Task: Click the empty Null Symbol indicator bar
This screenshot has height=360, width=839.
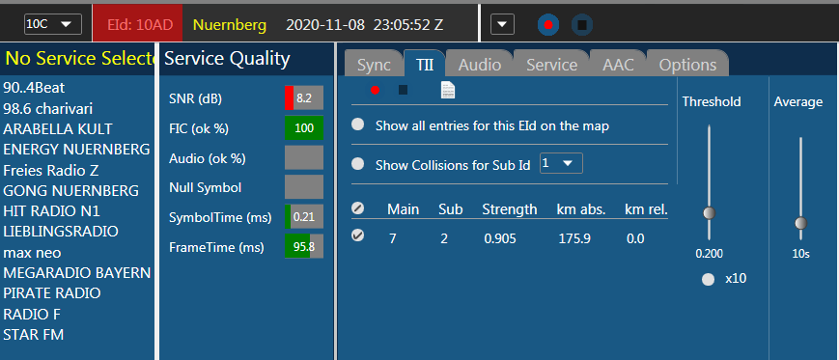Action: coord(304,187)
